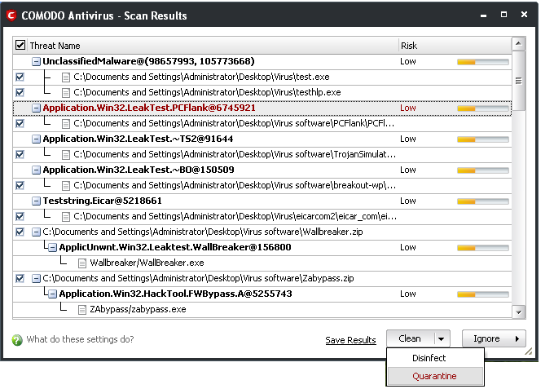Screen dimensions: 554x389
Task: Click the green help question mark icon
Action: pyautogui.click(x=17, y=340)
